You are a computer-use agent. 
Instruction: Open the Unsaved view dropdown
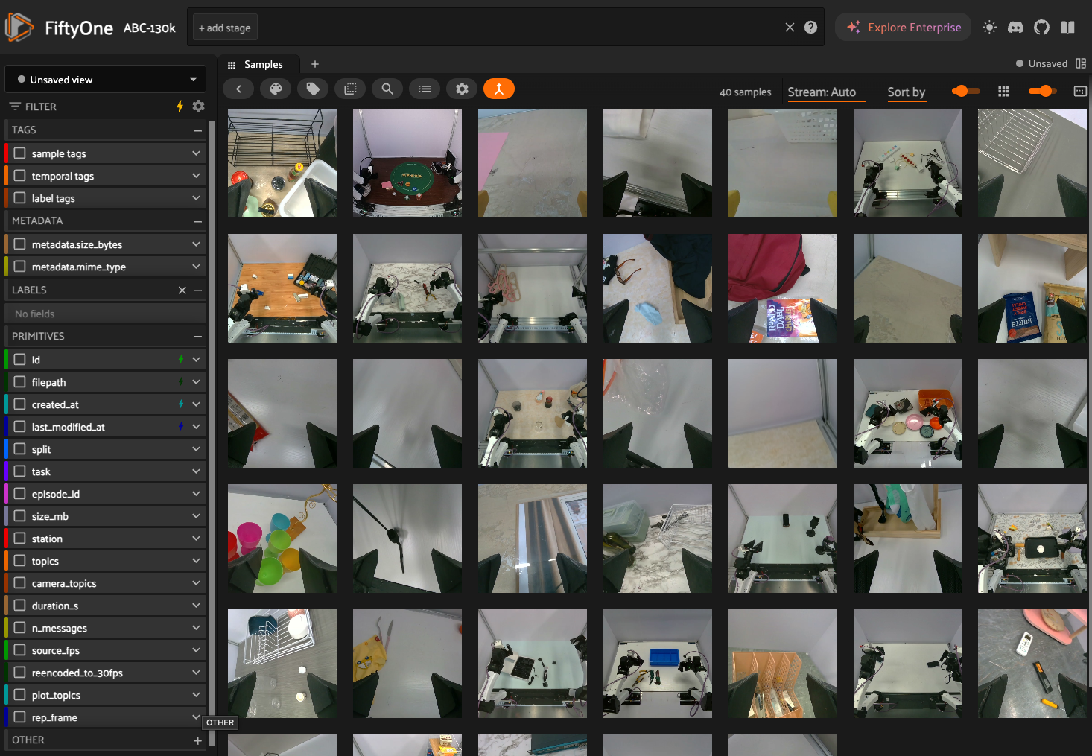pyautogui.click(x=105, y=80)
